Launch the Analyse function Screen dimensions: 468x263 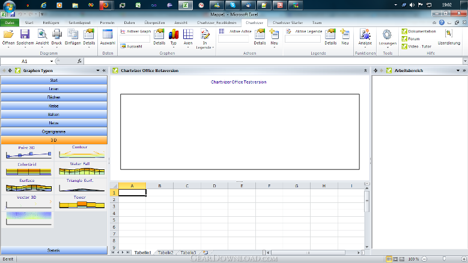(x=365, y=37)
